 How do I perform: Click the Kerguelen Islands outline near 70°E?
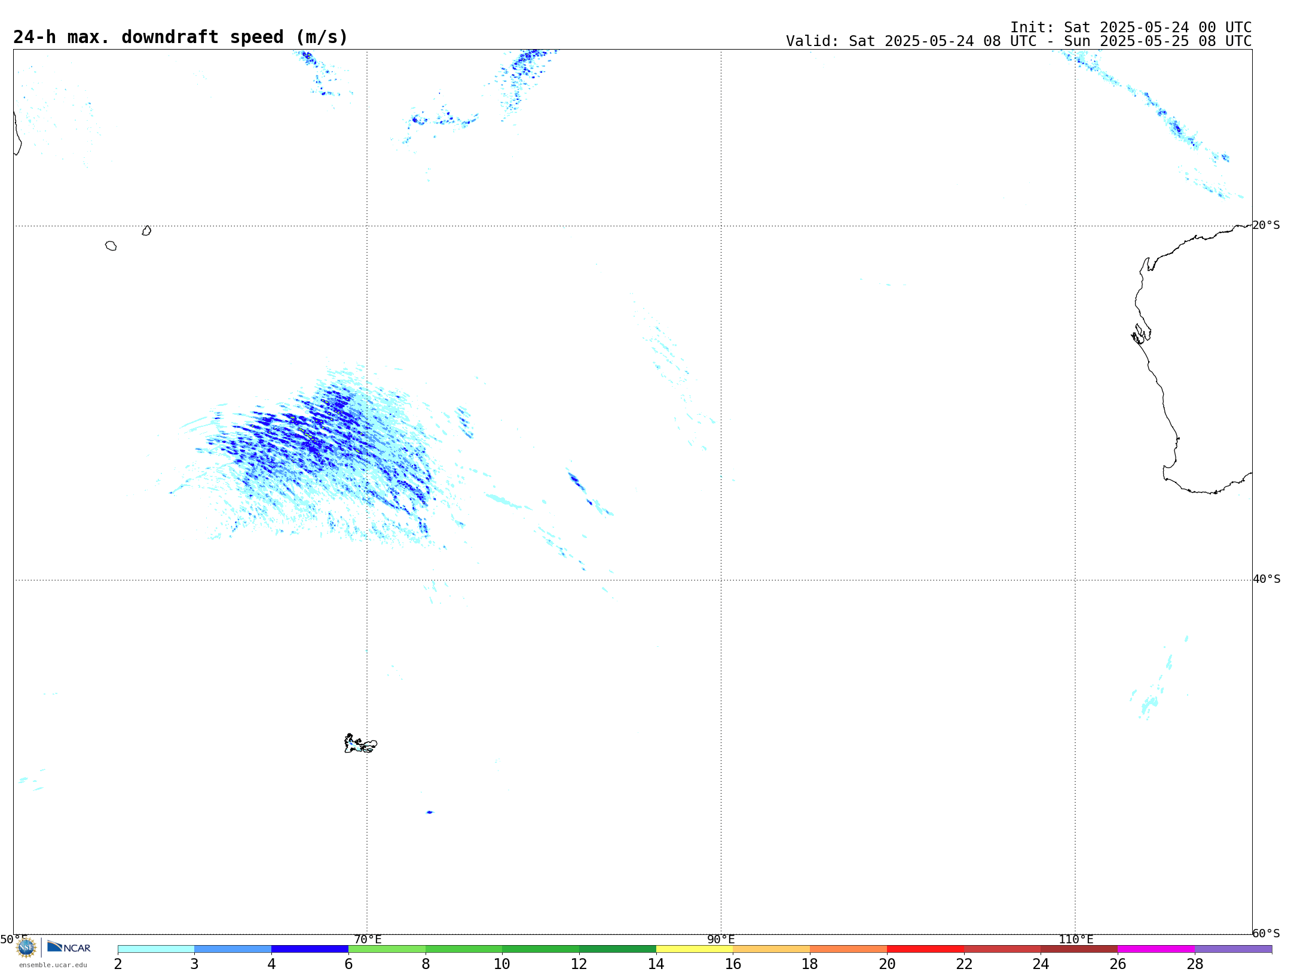[360, 744]
